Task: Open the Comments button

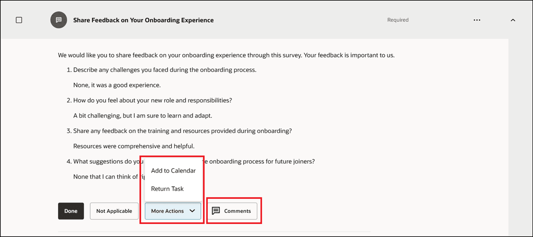Action: click(x=233, y=211)
